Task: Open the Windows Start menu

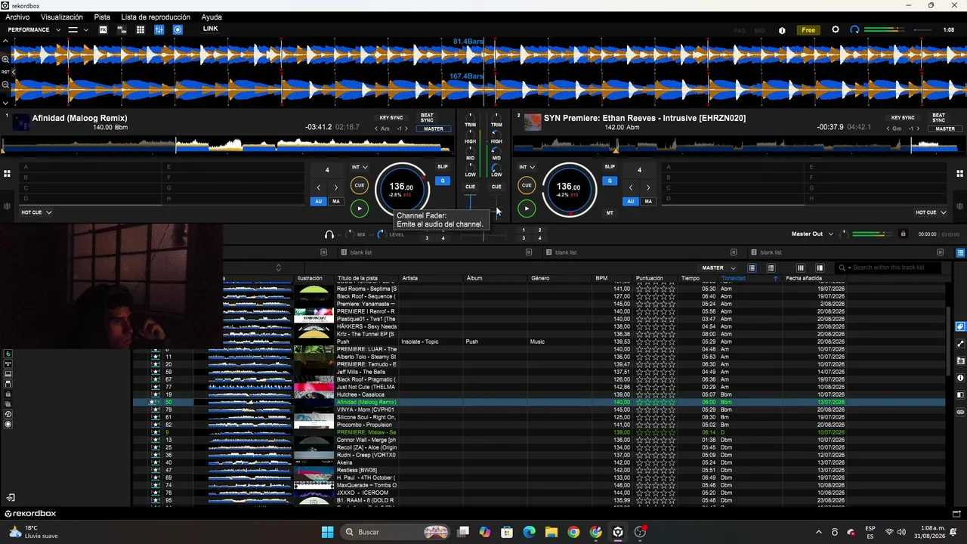Action: tap(327, 532)
